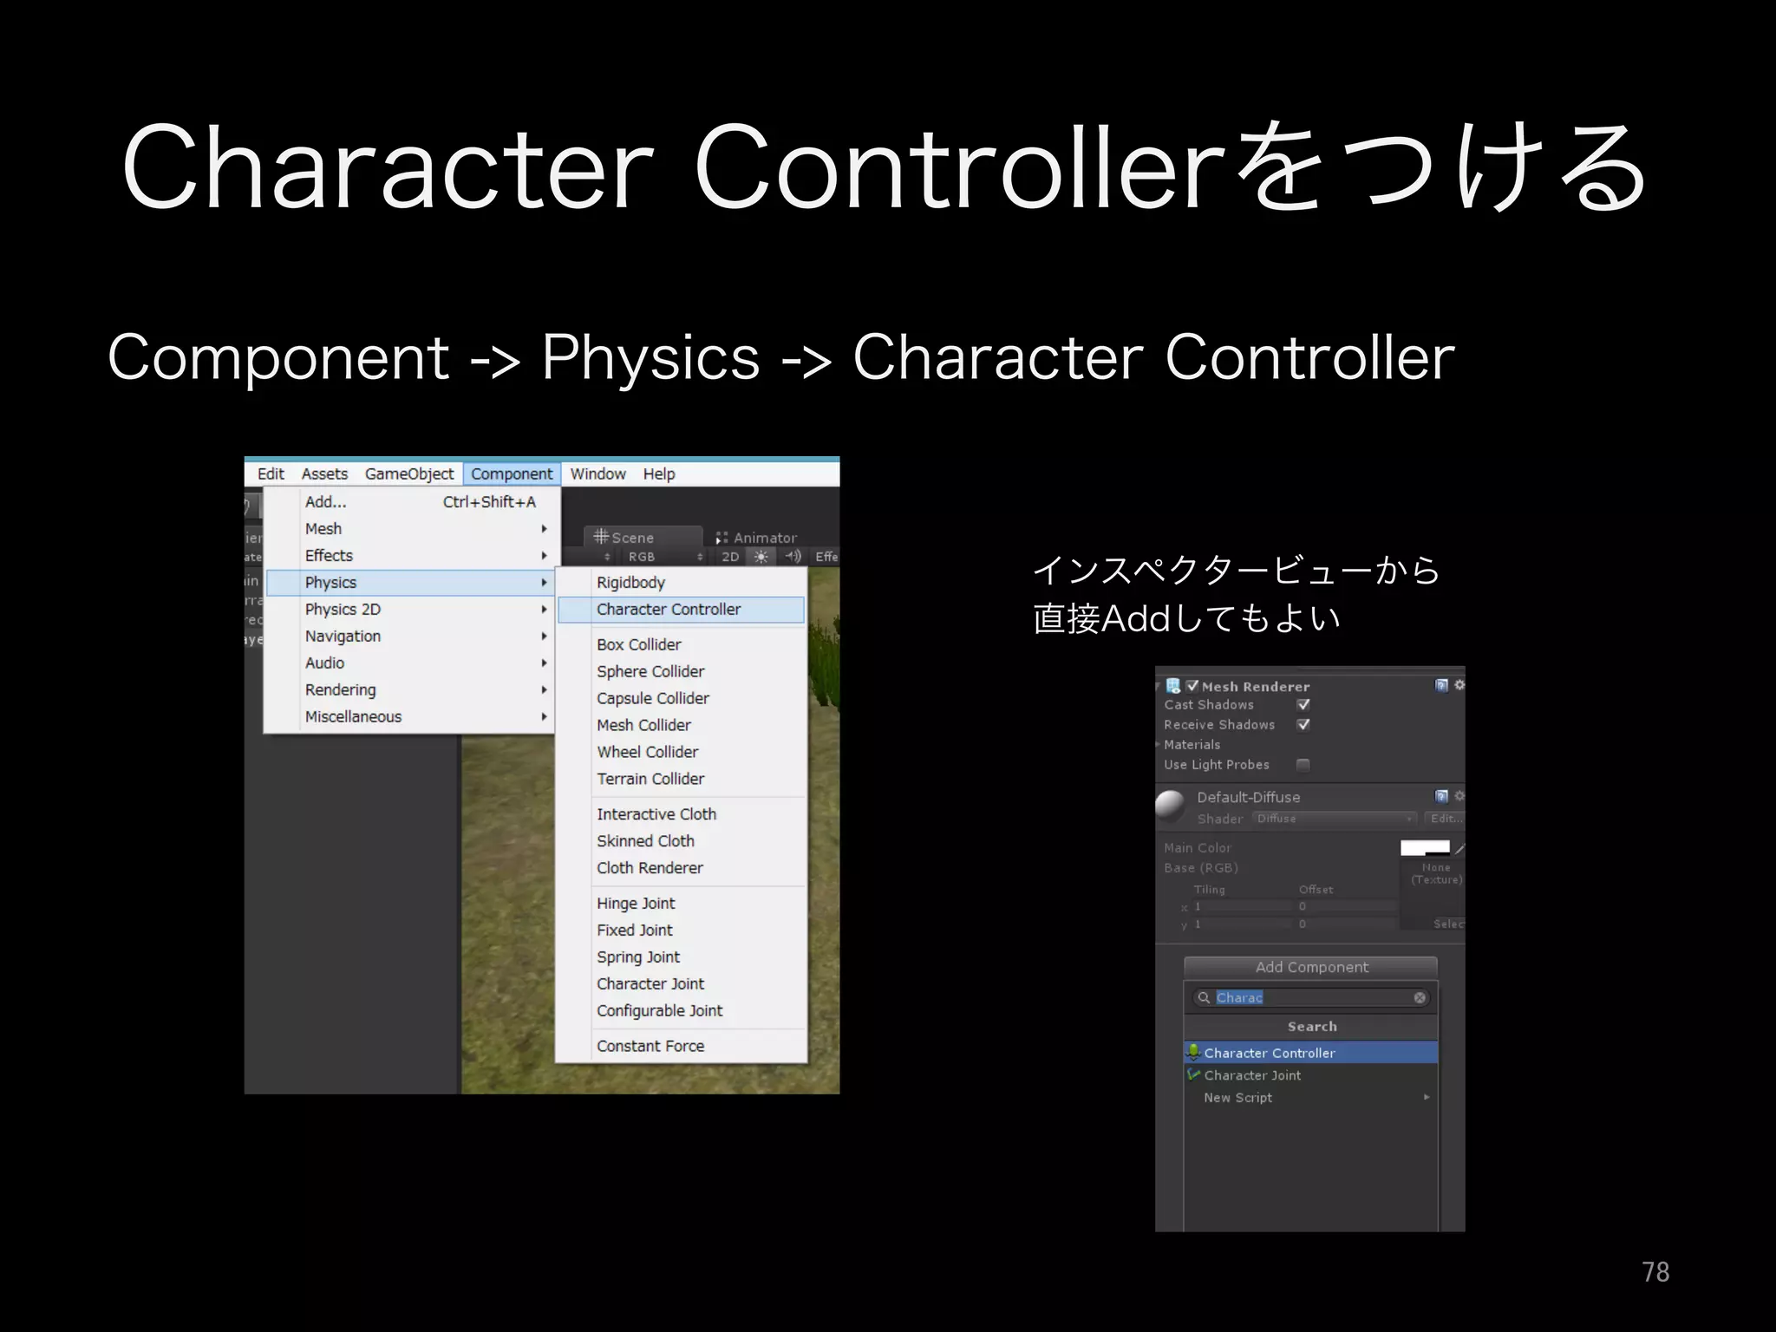Uncheck Receive Shadows
The image size is (1776, 1332).
tap(1303, 725)
